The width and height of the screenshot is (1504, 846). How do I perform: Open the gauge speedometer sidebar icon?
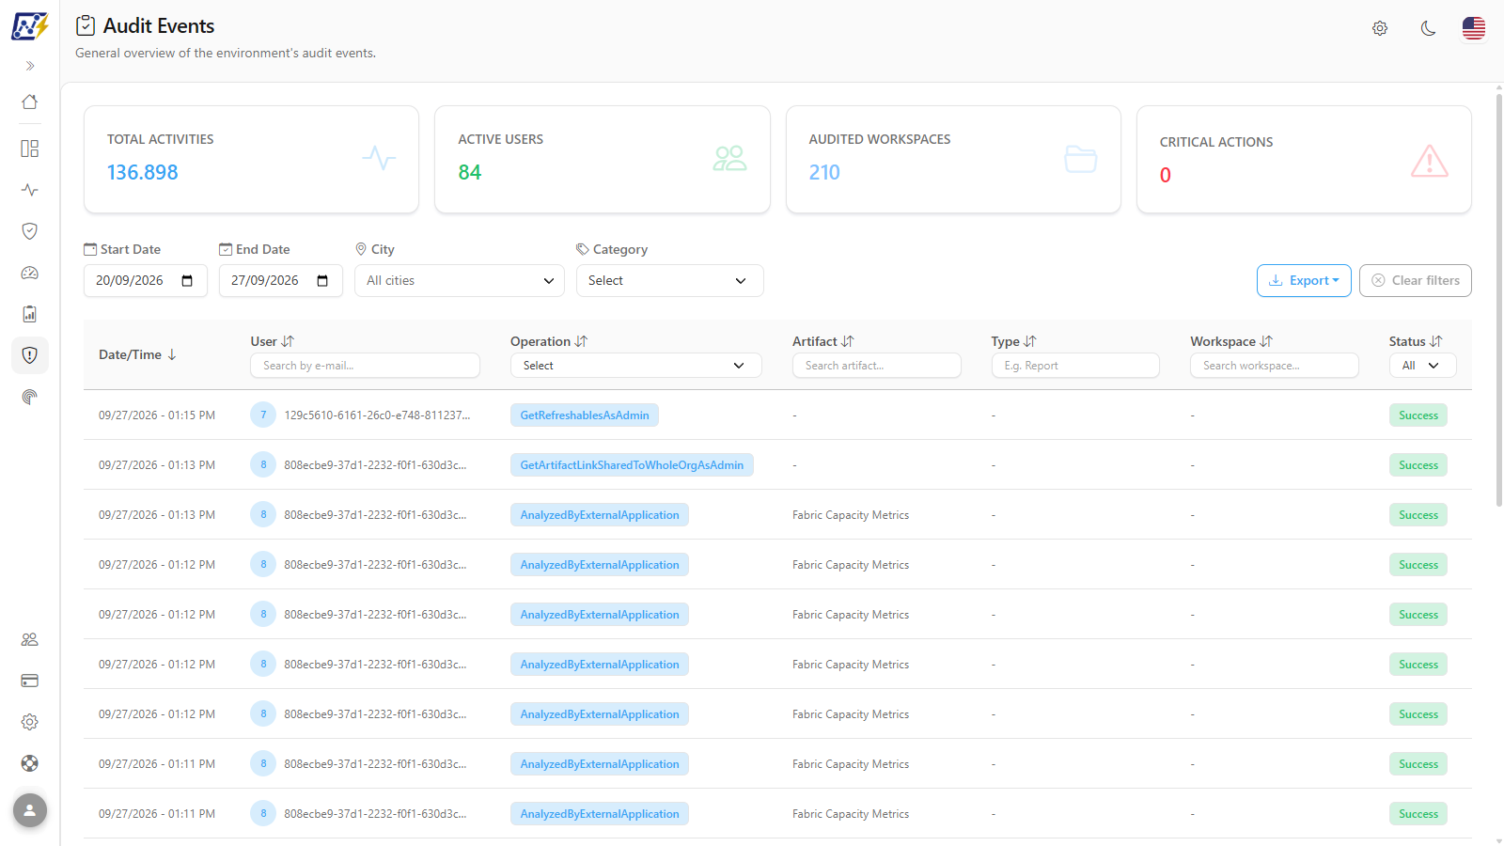(30, 273)
